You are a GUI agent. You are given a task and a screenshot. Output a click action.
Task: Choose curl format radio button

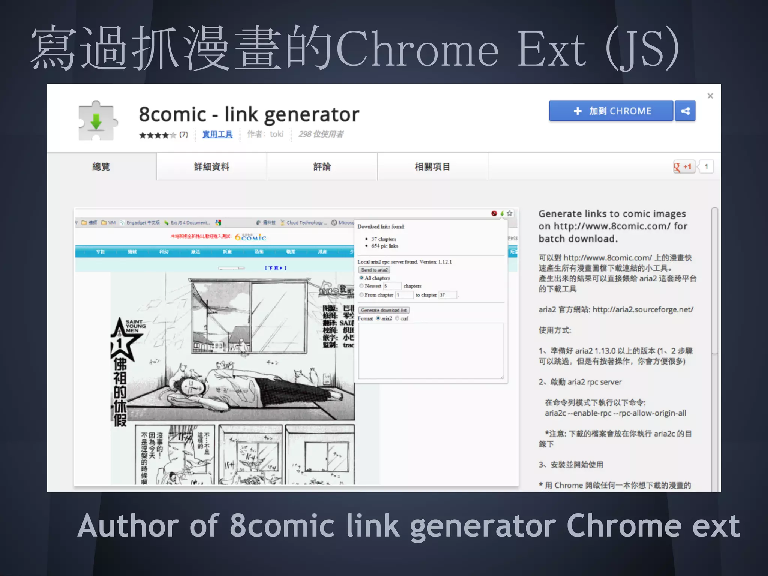pos(397,318)
